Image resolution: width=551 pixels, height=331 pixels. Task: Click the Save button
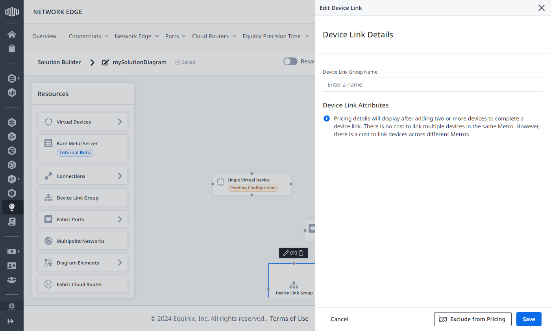tap(529, 319)
